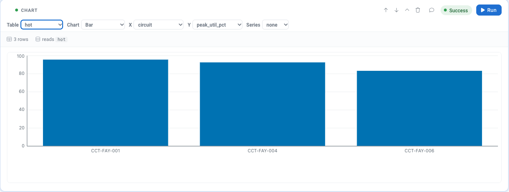Open the Y axis dropdown showing peak_util_pct

tap(217, 25)
